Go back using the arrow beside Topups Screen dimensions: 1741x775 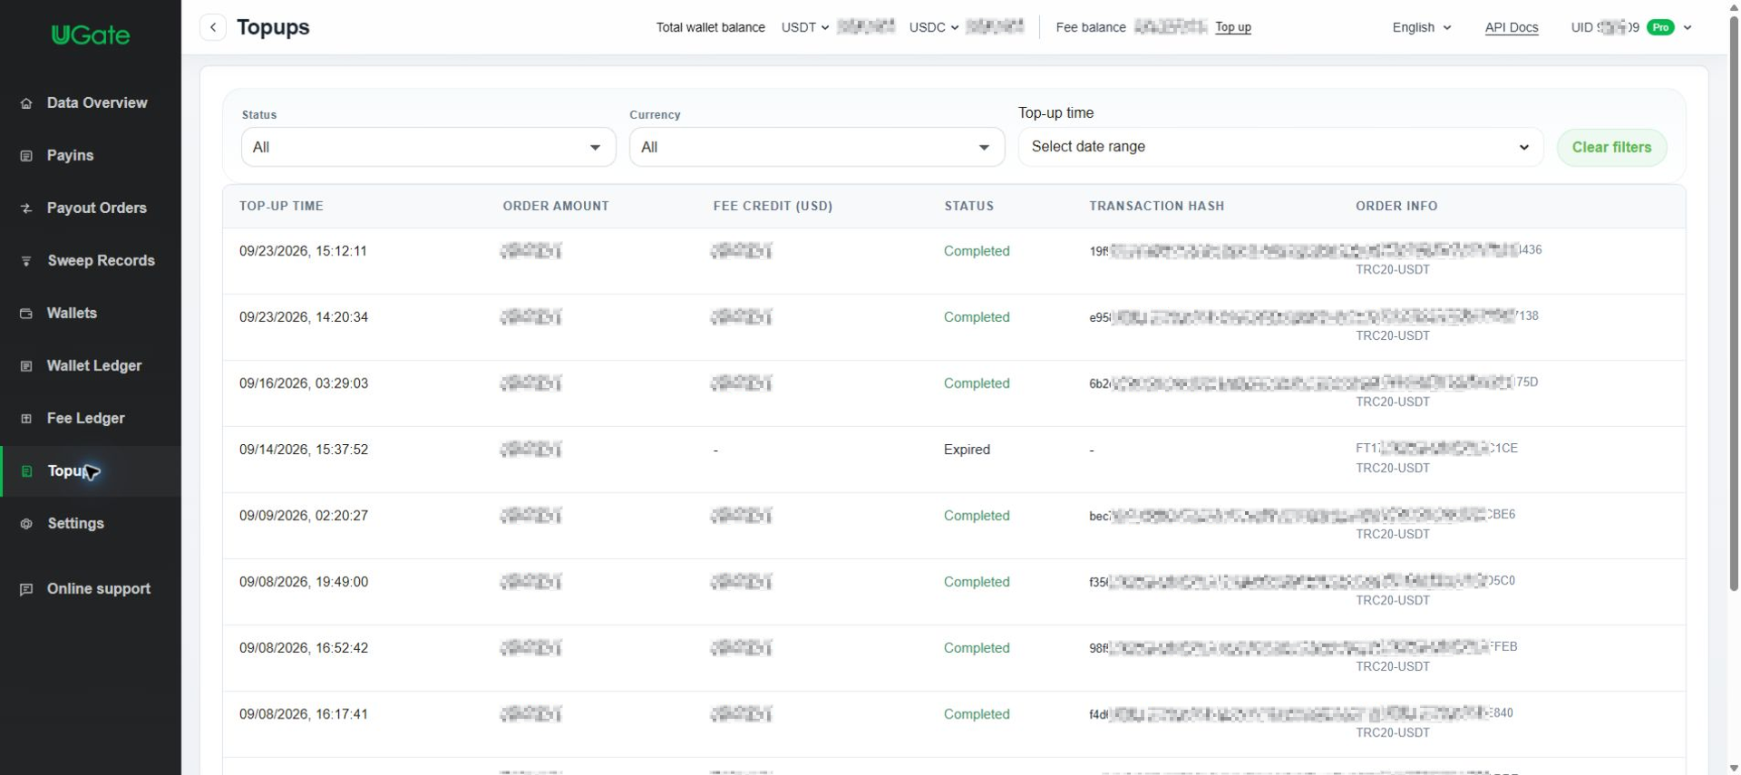[x=213, y=27]
